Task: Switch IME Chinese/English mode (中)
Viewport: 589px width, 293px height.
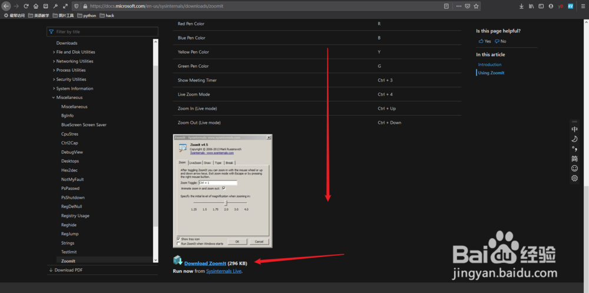Action: click(x=574, y=129)
